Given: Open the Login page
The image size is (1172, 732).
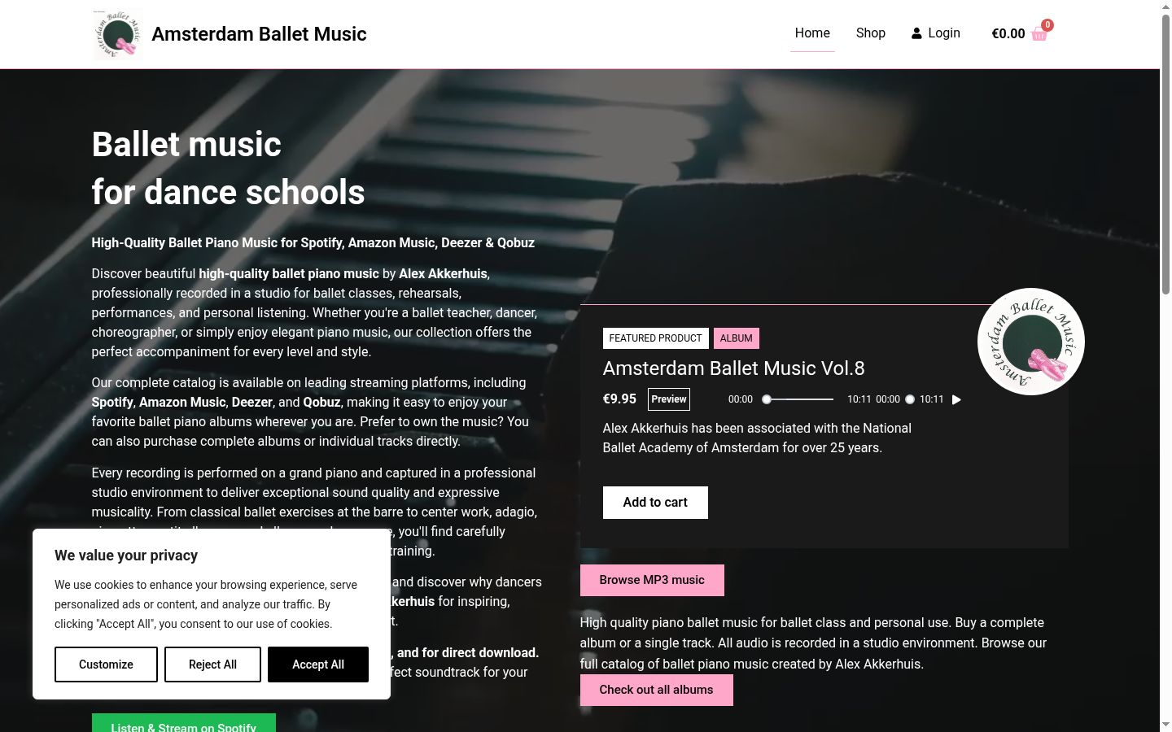Looking at the screenshot, I should click(935, 33).
